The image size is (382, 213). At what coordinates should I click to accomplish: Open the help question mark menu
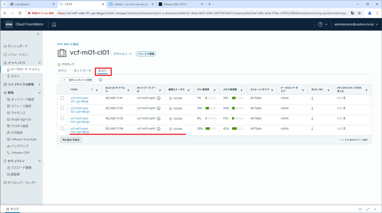pos(321,25)
